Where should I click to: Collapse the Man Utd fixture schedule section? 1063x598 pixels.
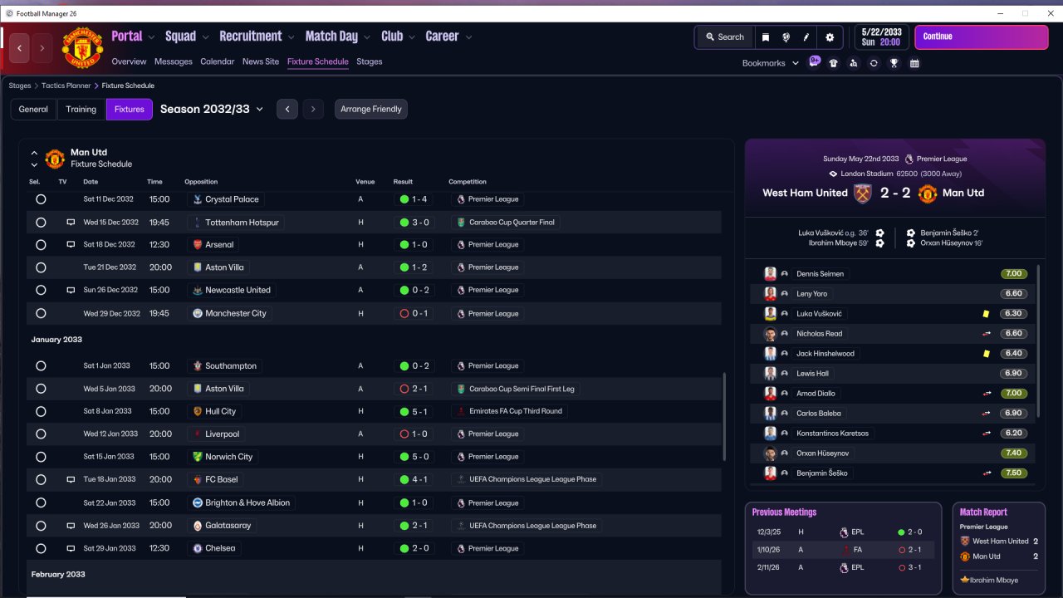click(x=34, y=153)
